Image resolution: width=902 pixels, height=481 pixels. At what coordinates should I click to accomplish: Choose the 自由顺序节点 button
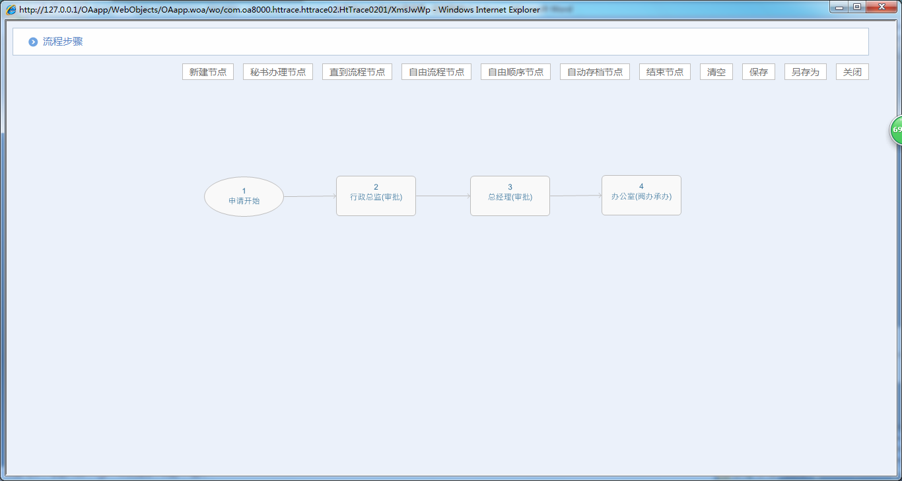516,72
